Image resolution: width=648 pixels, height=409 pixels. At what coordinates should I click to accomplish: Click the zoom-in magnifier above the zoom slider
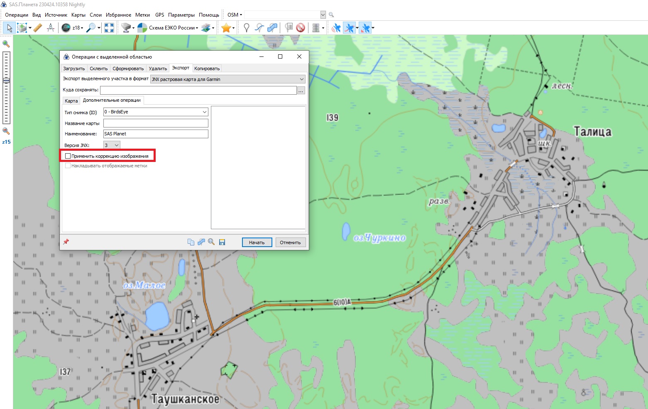pos(6,44)
